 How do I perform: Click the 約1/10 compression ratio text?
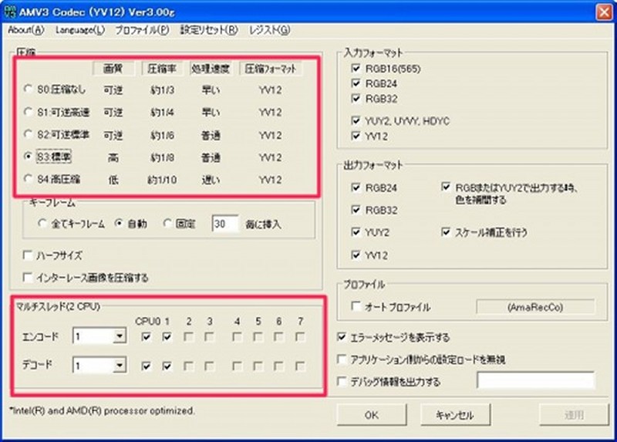click(x=162, y=181)
